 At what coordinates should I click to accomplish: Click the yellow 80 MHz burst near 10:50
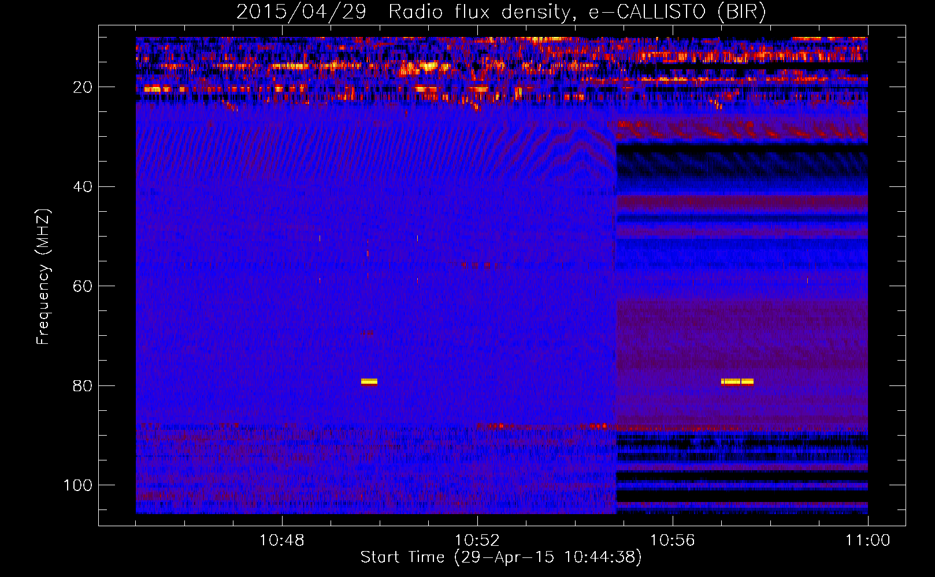[369, 381]
